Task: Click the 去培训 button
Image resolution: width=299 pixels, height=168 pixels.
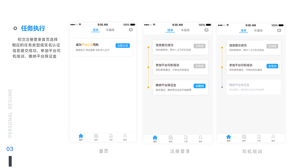Action: 272,66
